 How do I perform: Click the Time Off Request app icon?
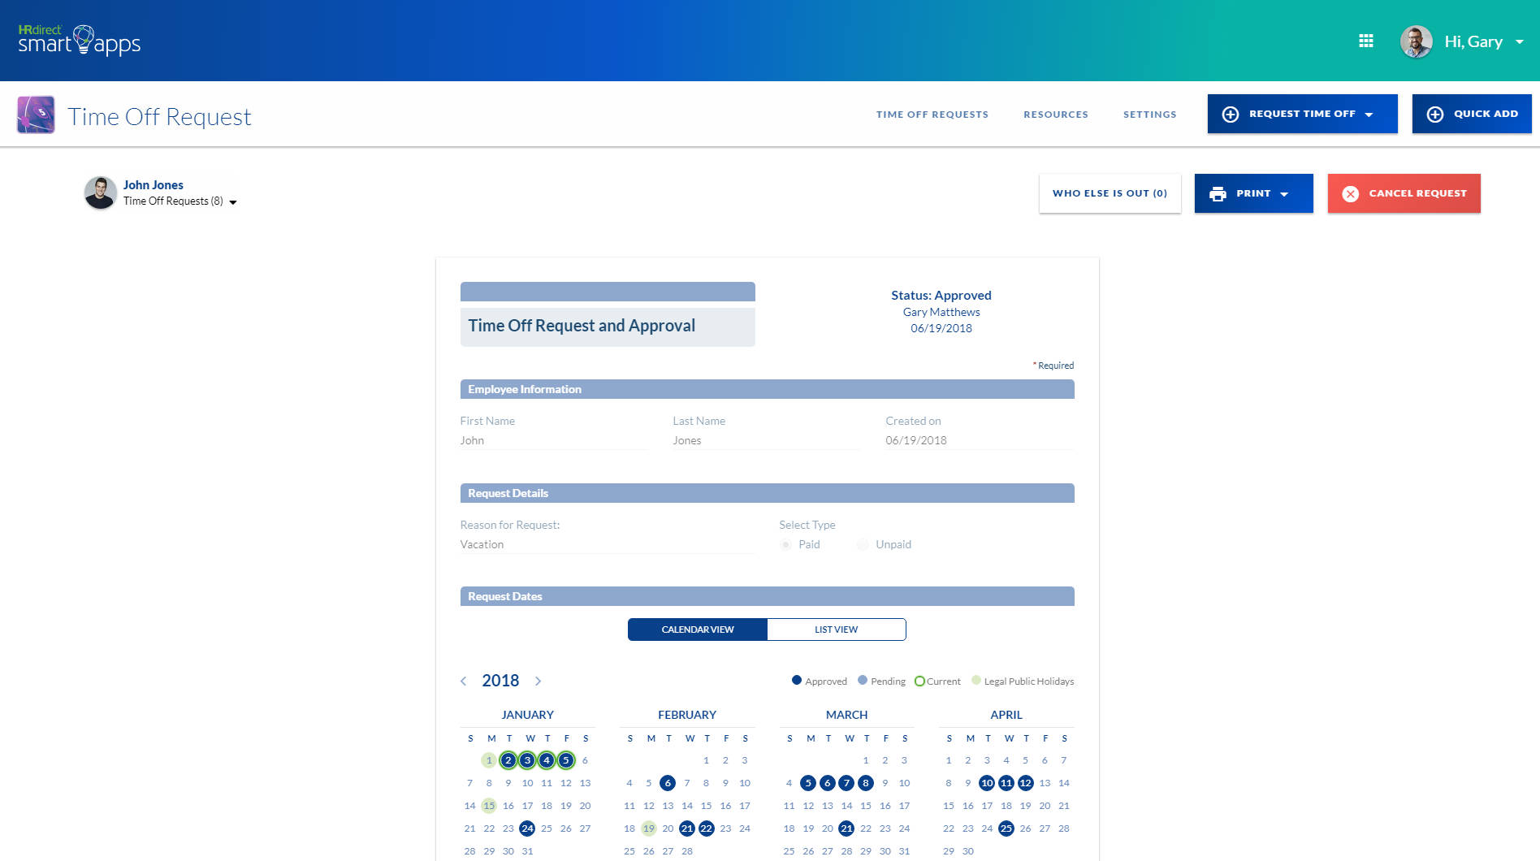[36, 114]
